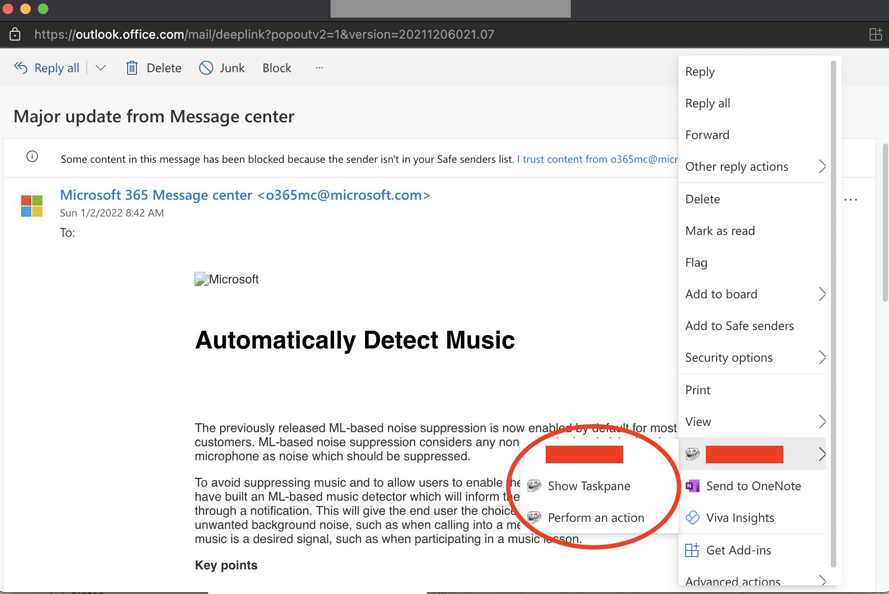Click the Send to OneNote icon
The height and width of the screenshot is (594, 889).
point(692,486)
